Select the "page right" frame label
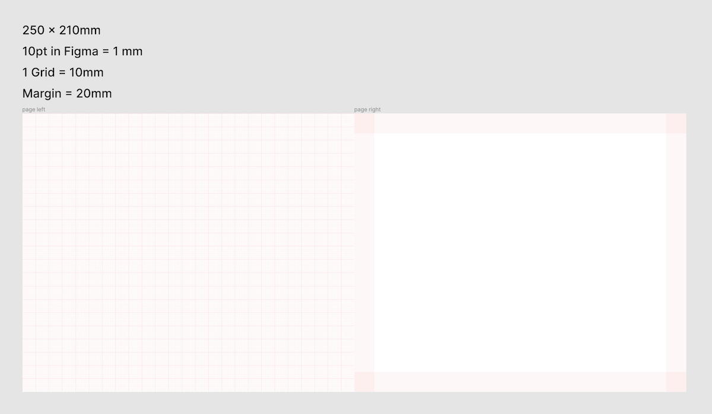The height and width of the screenshot is (414, 712). (x=367, y=110)
